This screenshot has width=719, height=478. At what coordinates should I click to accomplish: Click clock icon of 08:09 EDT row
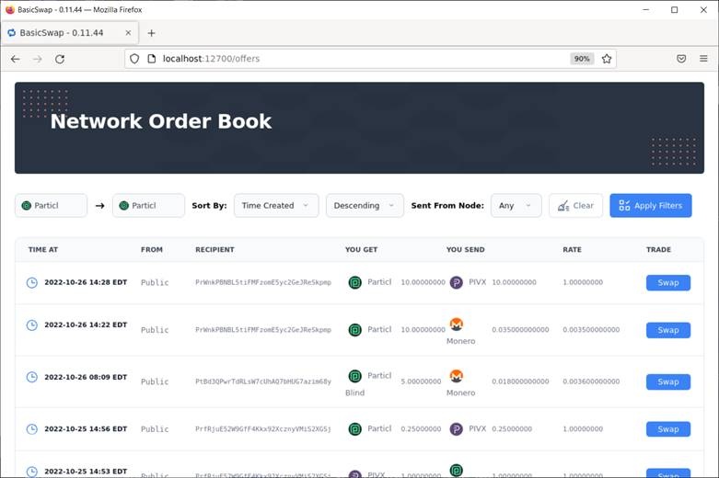point(31,377)
